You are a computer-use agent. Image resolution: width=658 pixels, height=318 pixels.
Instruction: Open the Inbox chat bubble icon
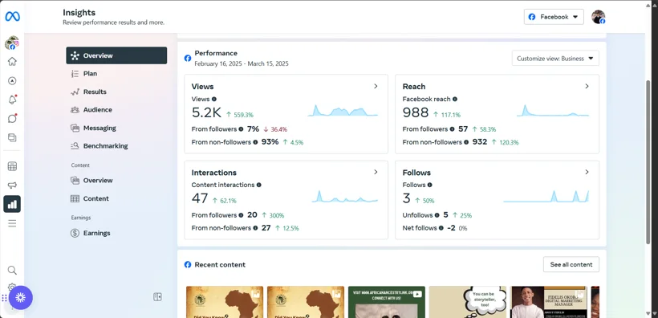pos(12,119)
